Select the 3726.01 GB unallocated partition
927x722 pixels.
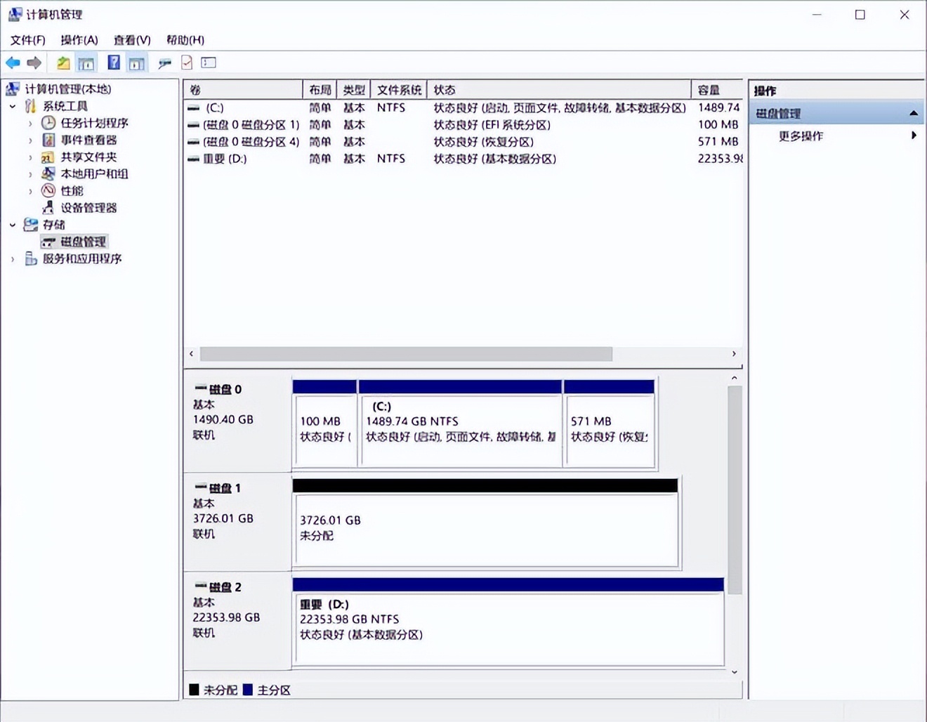pos(486,528)
